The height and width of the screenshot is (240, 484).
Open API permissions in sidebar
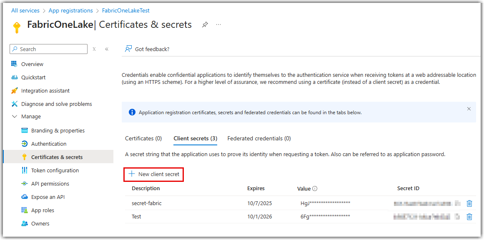50,184
